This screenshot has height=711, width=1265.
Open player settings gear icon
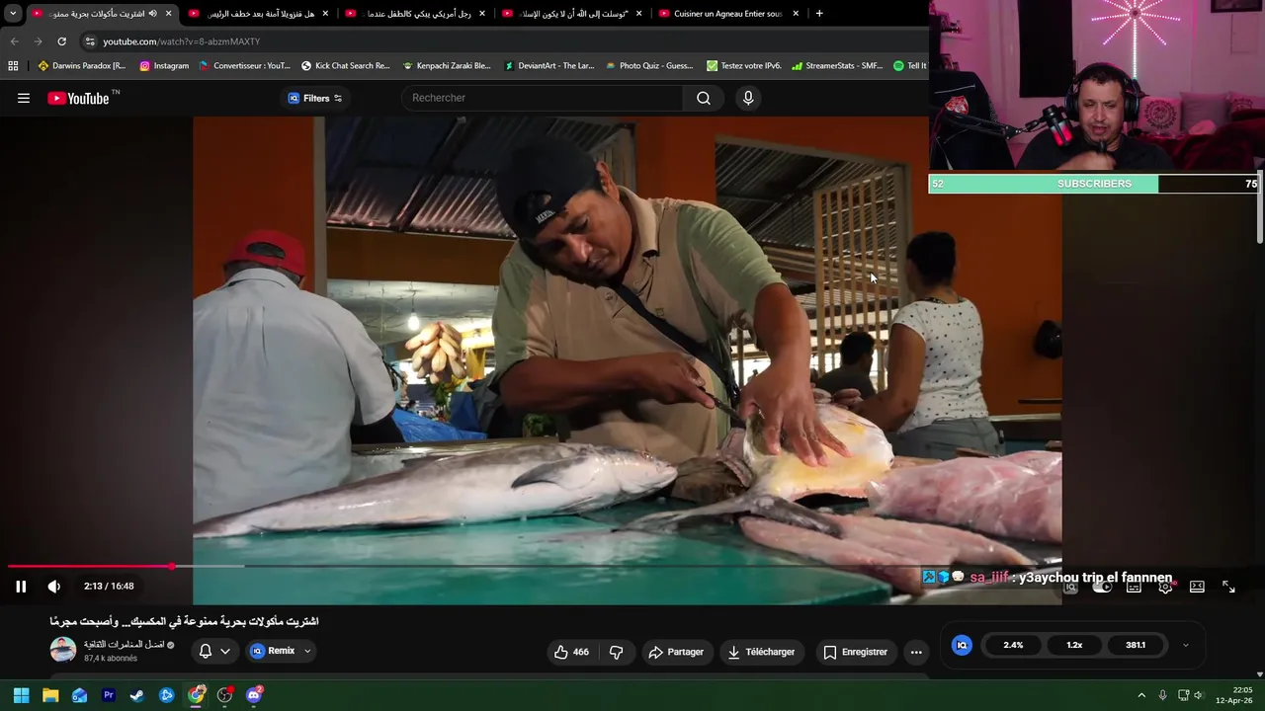point(1165,587)
